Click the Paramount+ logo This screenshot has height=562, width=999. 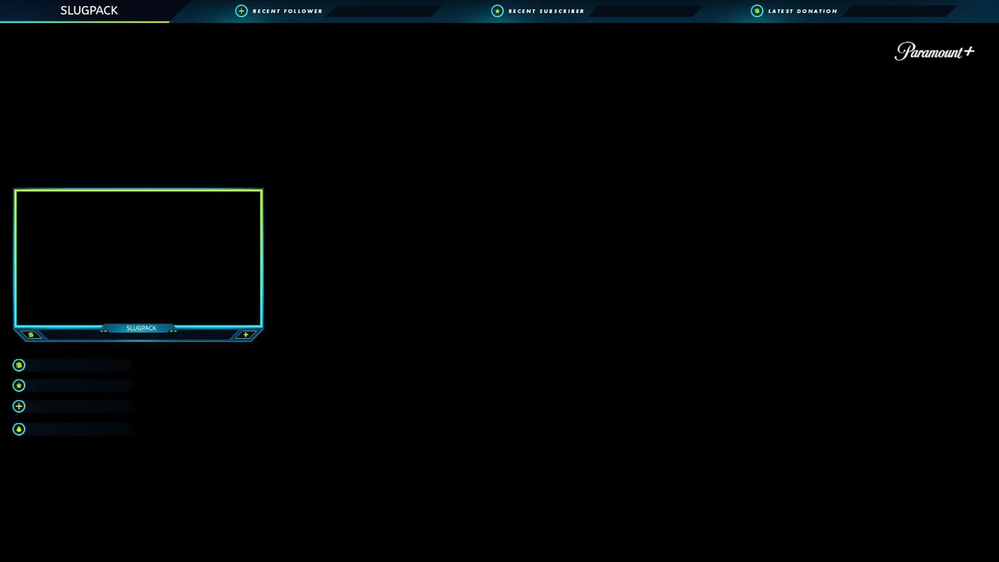coord(934,52)
